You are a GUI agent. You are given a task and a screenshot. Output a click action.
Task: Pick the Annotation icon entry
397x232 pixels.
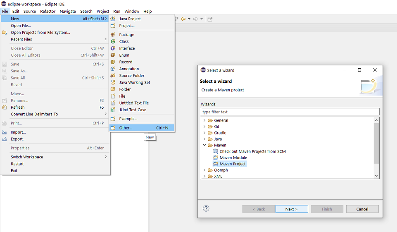point(113,69)
